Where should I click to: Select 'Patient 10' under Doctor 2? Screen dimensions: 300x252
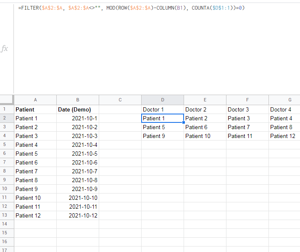205,136
